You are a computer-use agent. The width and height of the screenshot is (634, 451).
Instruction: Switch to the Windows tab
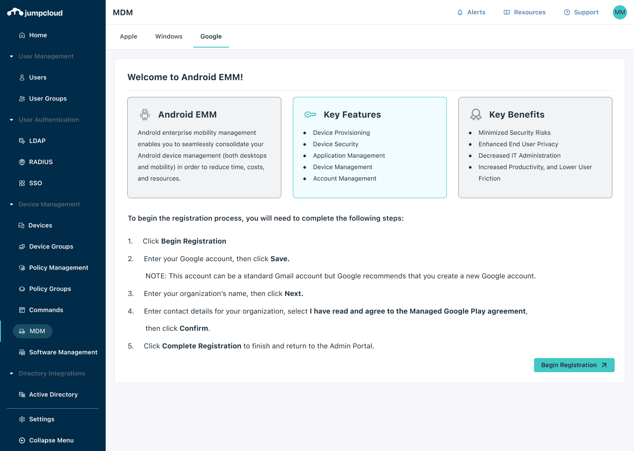[169, 37]
